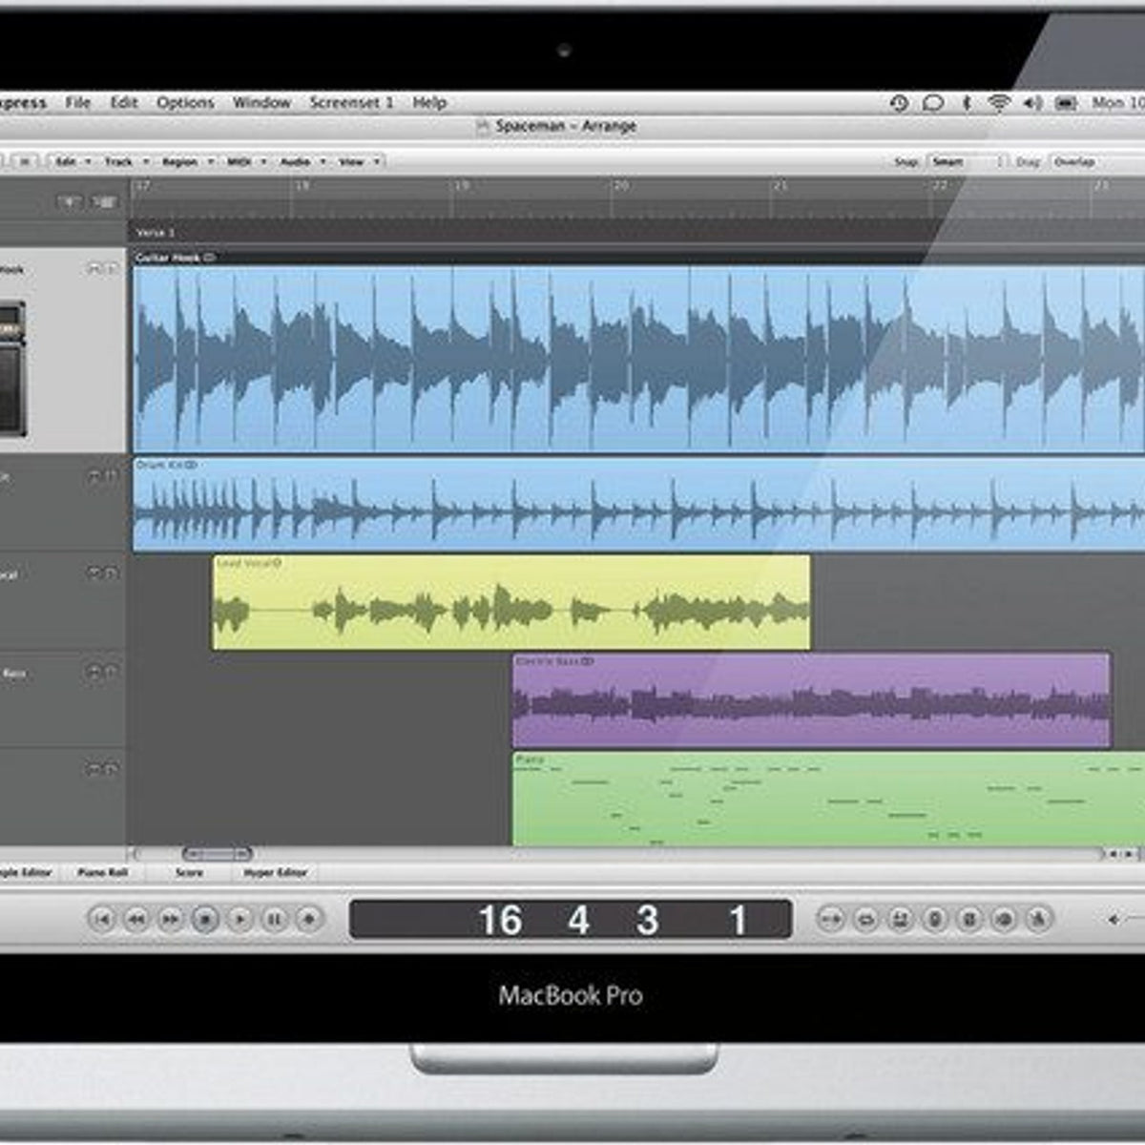Open the Region local menu
This screenshot has height=1145, width=1145.
pyautogui.click(x=187, y=162)
